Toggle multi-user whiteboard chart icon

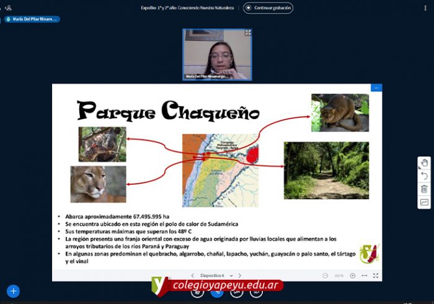[424, 202]
